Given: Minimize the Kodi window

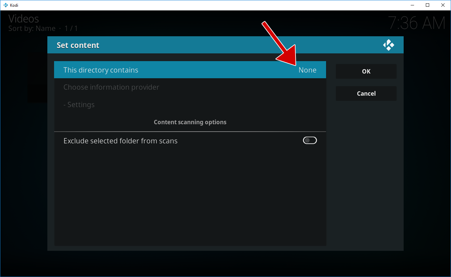Looking at the screenshot, I should [412, 5].
